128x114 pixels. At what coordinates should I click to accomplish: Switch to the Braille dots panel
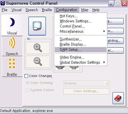[12, 67]
